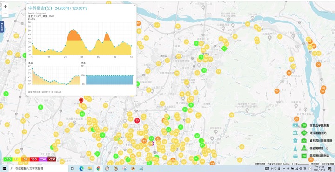This screenshot has width=335, height=172.
Task: Click the EPA station building legend icon
Action: tap(295, 133)
